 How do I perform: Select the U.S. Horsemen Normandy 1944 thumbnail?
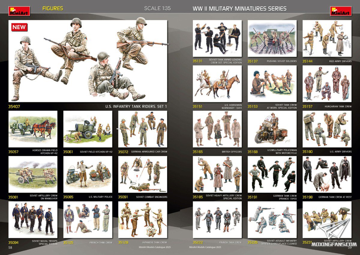(217, 84)
